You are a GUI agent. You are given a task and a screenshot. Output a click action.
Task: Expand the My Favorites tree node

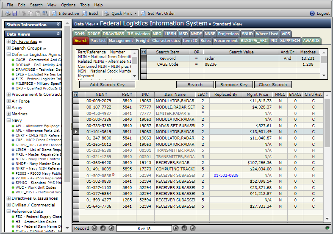coord(8,42)
